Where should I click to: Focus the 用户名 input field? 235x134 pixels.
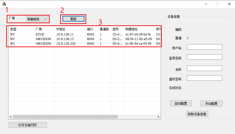[x=205, y=47]
